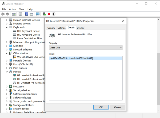The image size is (160, 118).
Task: Click the Monitors category icon
Action: point(11,46)
